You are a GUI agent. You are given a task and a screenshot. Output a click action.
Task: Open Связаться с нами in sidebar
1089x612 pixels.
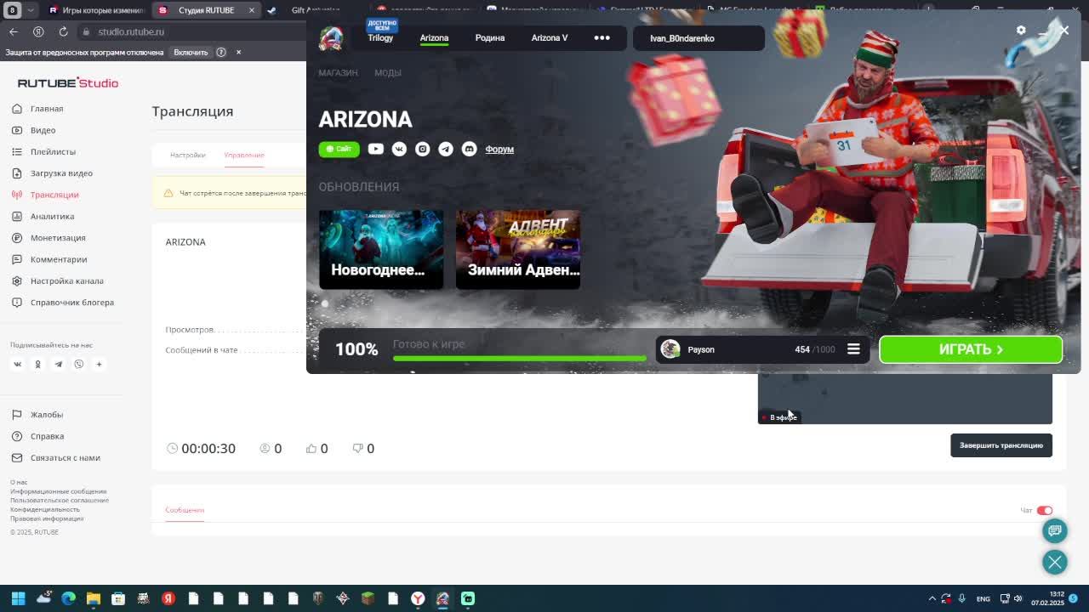[x=65, y=457]
